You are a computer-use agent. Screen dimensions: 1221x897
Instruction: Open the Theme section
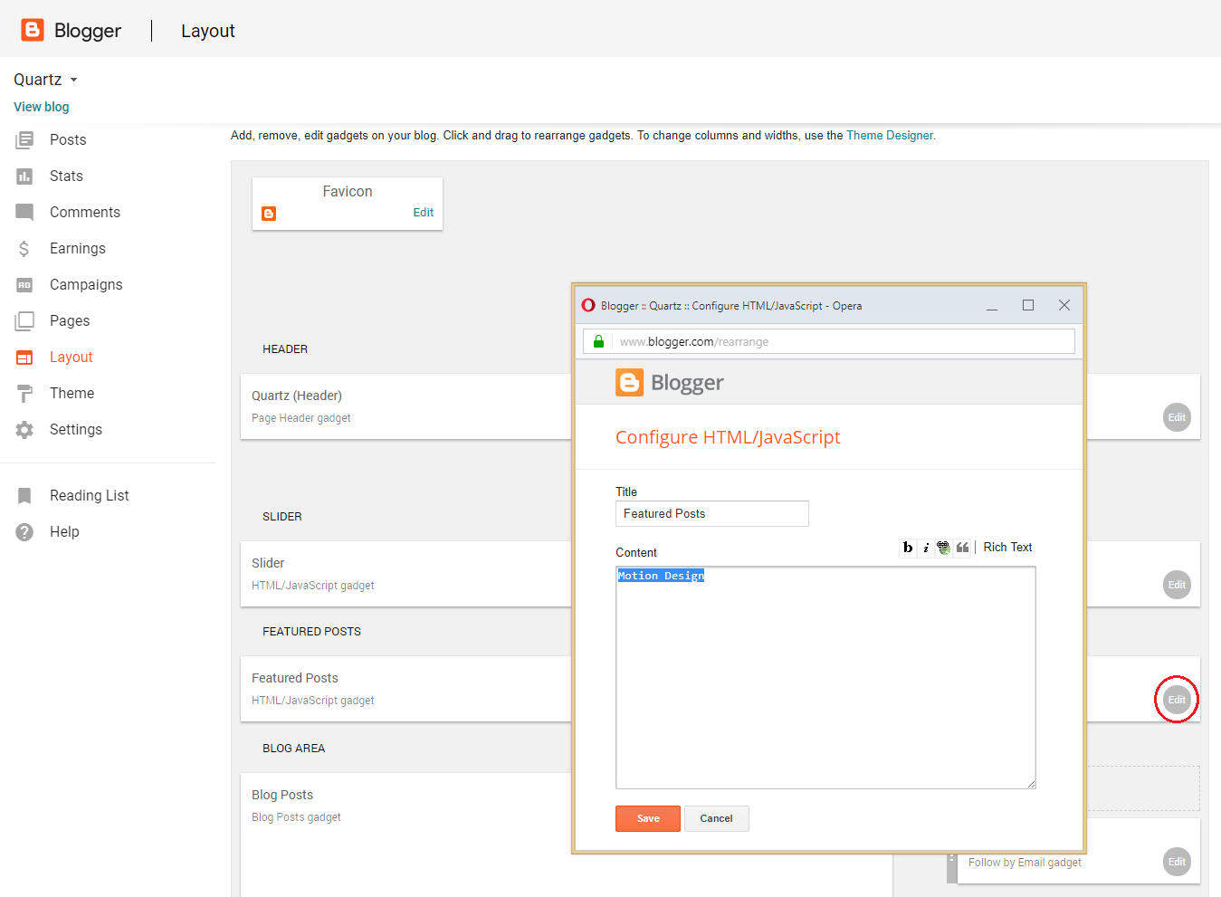72,393
